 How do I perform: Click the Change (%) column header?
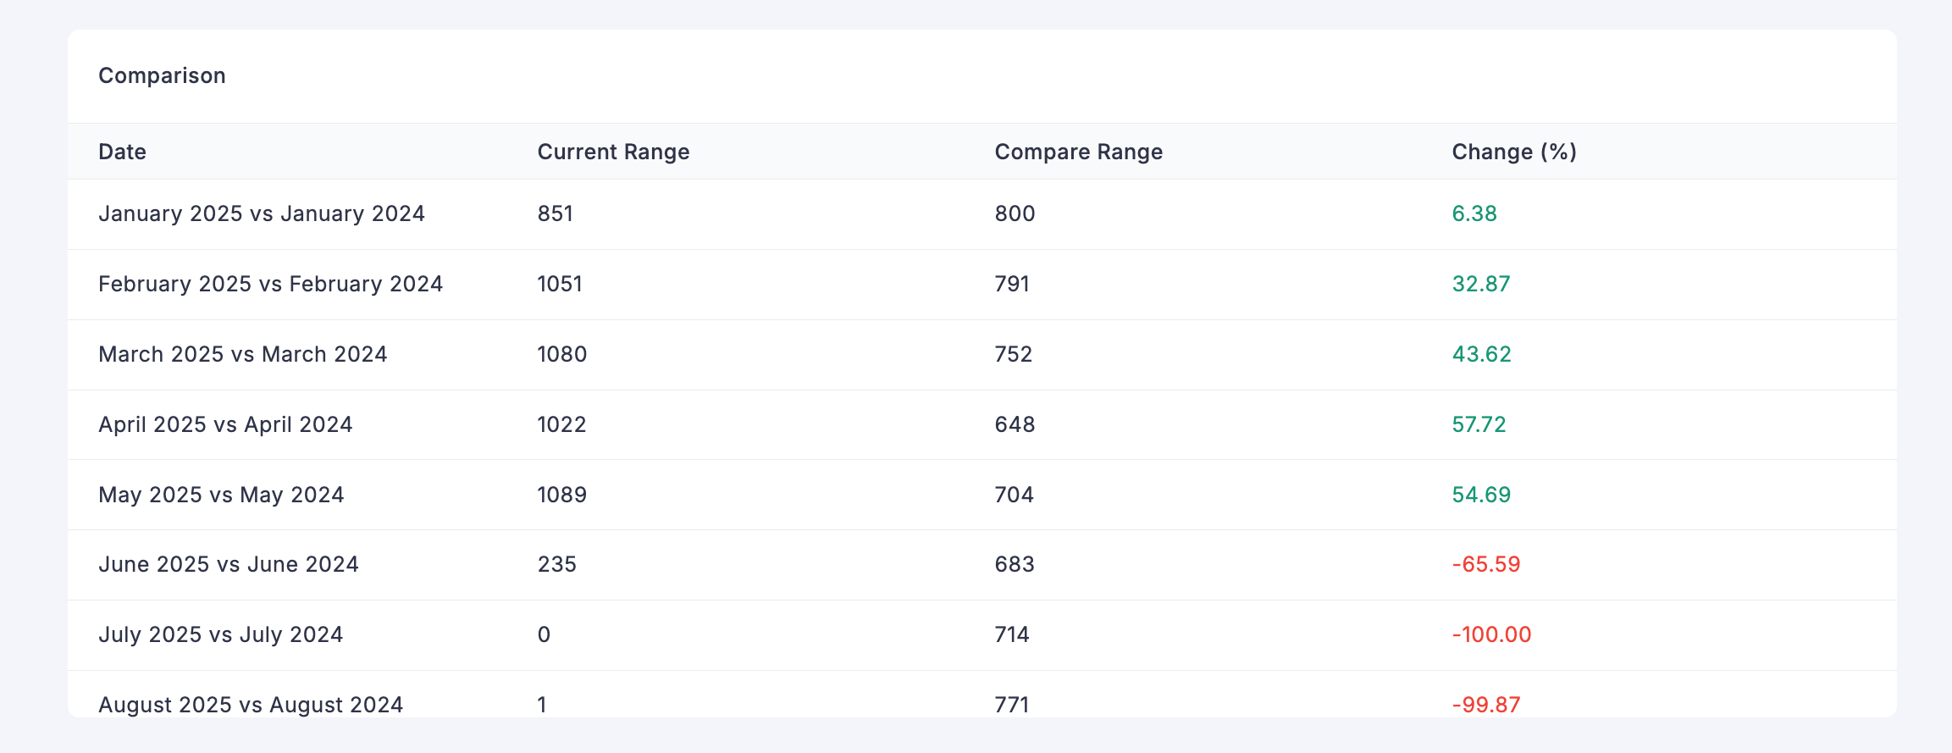click(1514, 152)
